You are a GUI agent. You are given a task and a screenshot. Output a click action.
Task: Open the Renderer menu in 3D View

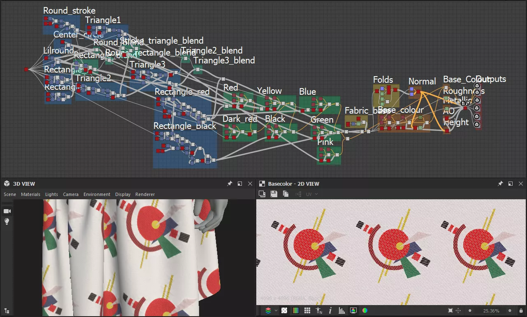click(145, 194)
